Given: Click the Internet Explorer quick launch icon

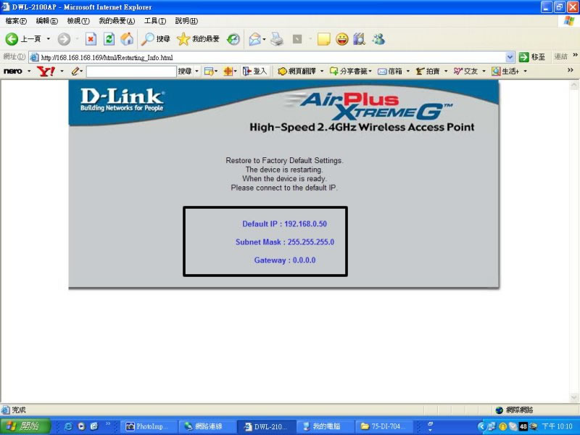Looking at the screenshot, I should pyautogui.click(x=68, y=426).
